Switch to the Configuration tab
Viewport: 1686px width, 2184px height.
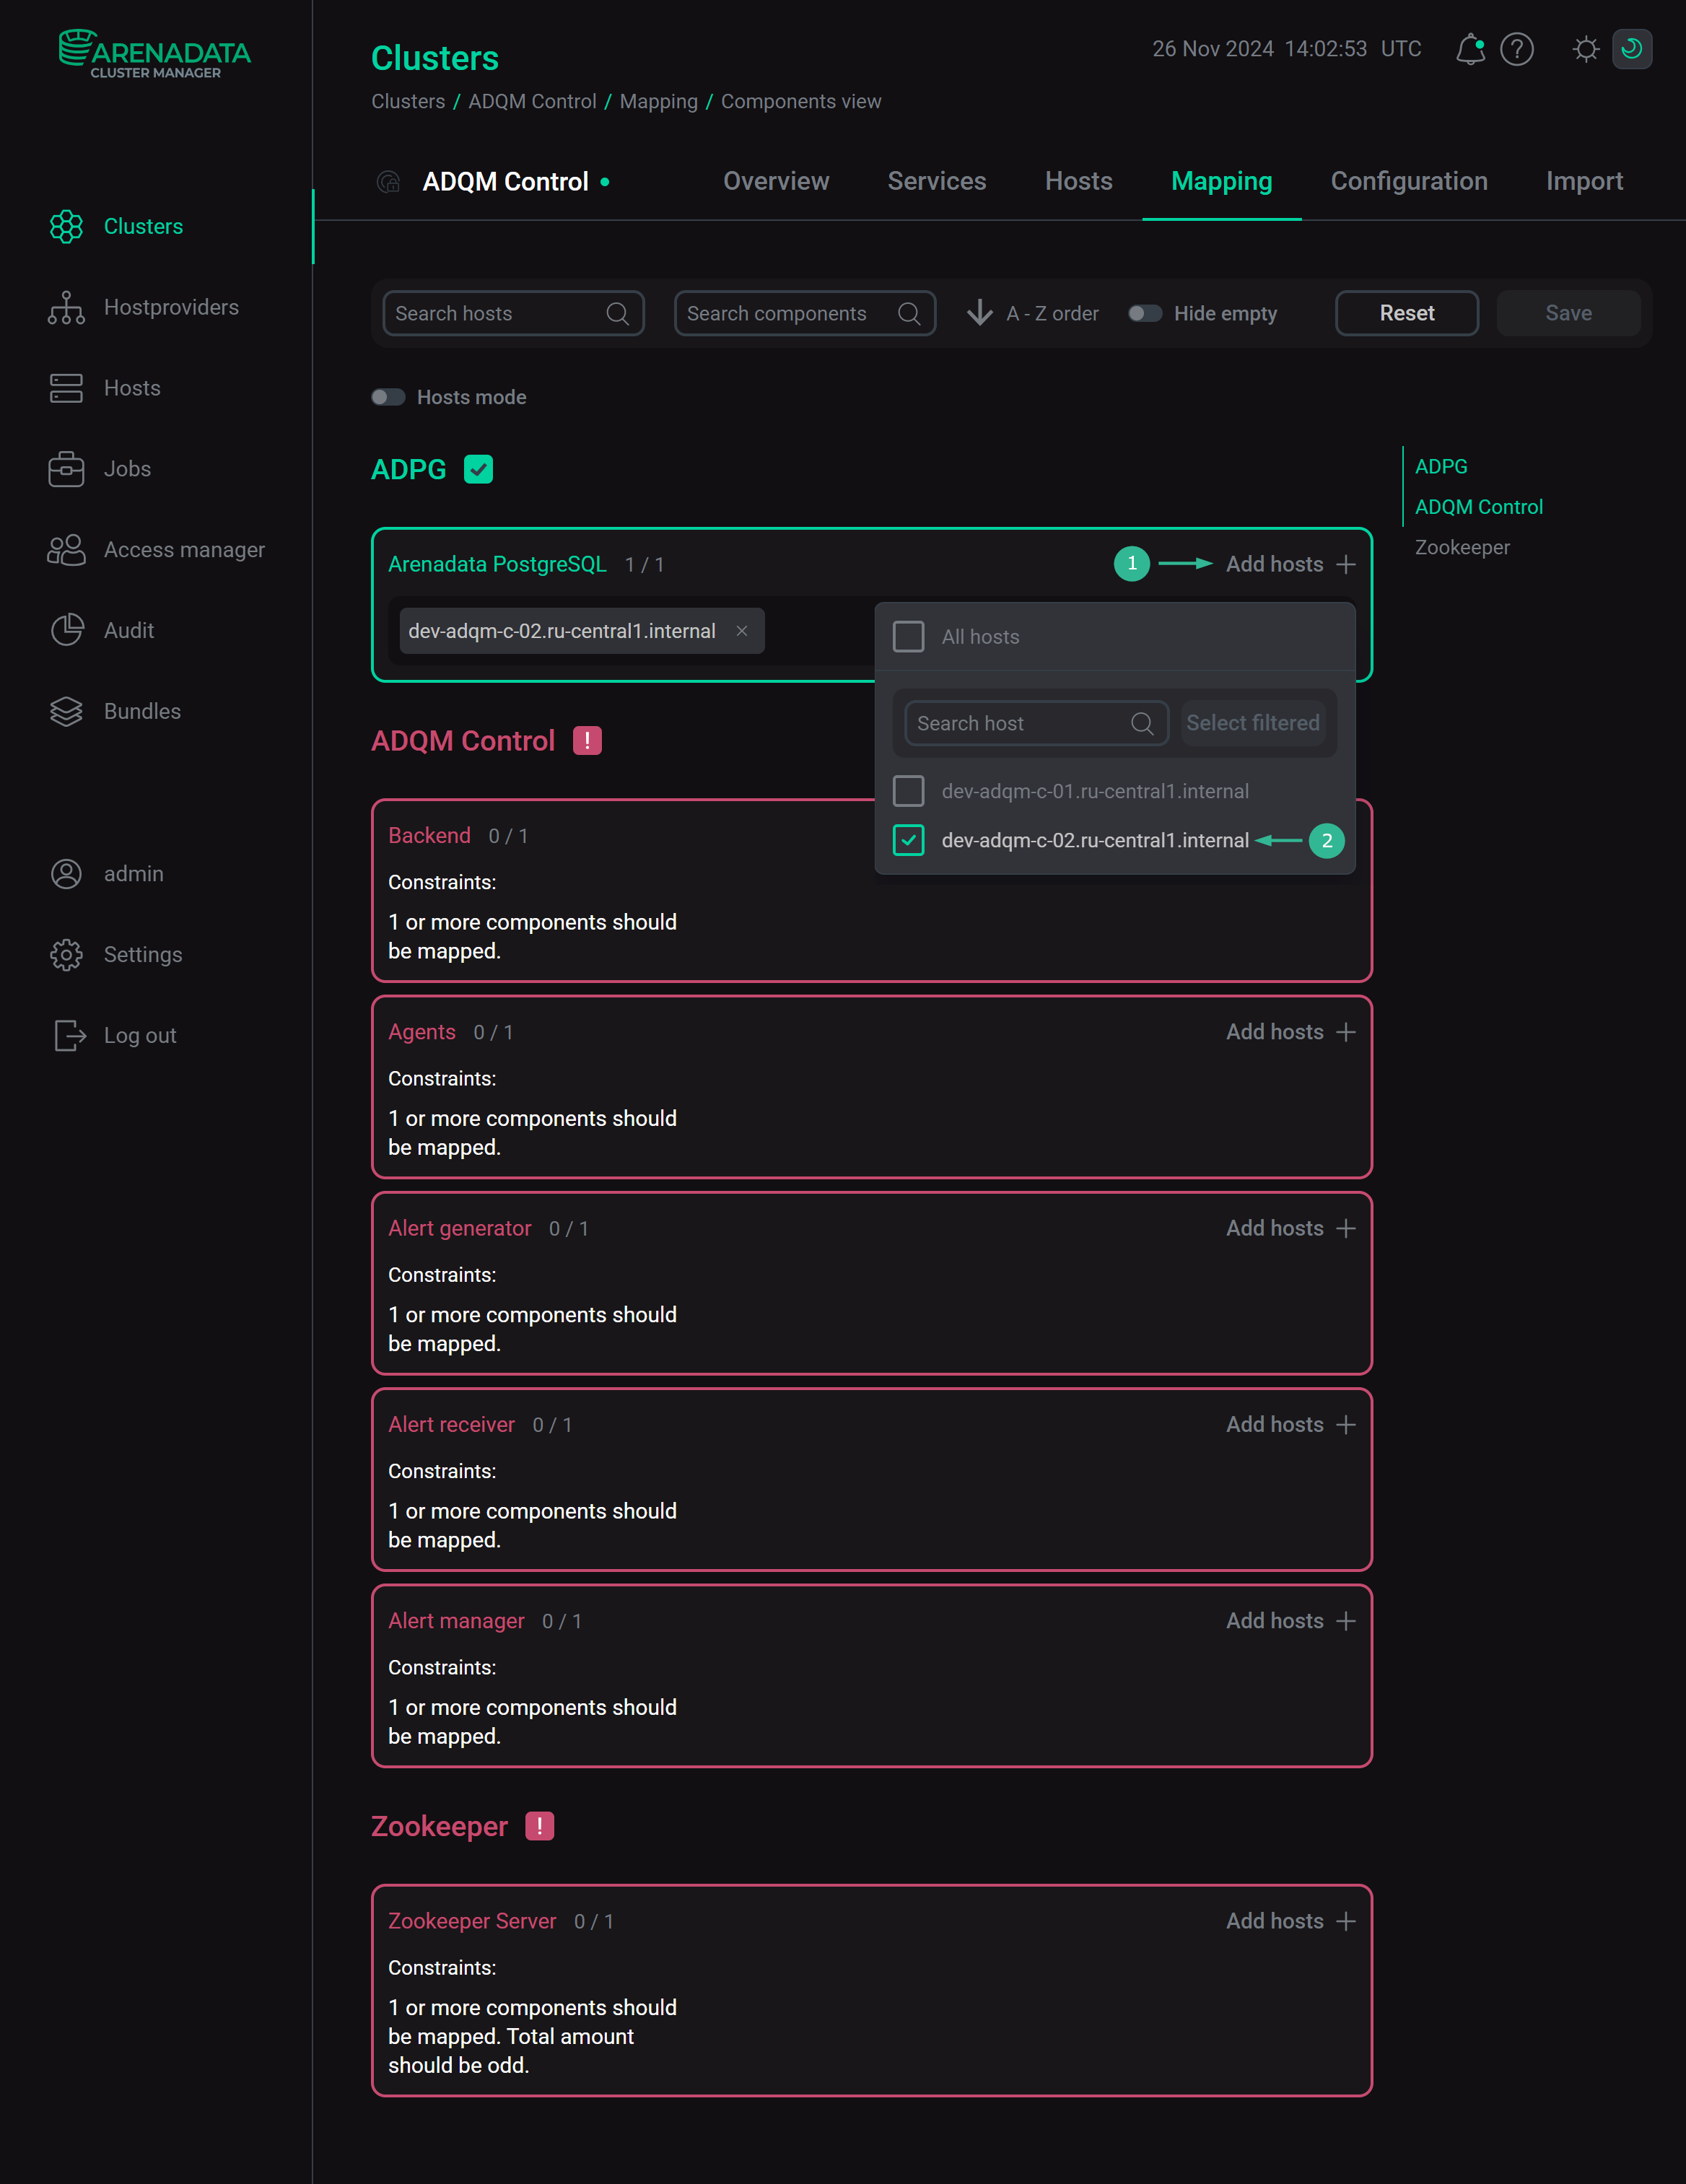tap(1409, 181)
